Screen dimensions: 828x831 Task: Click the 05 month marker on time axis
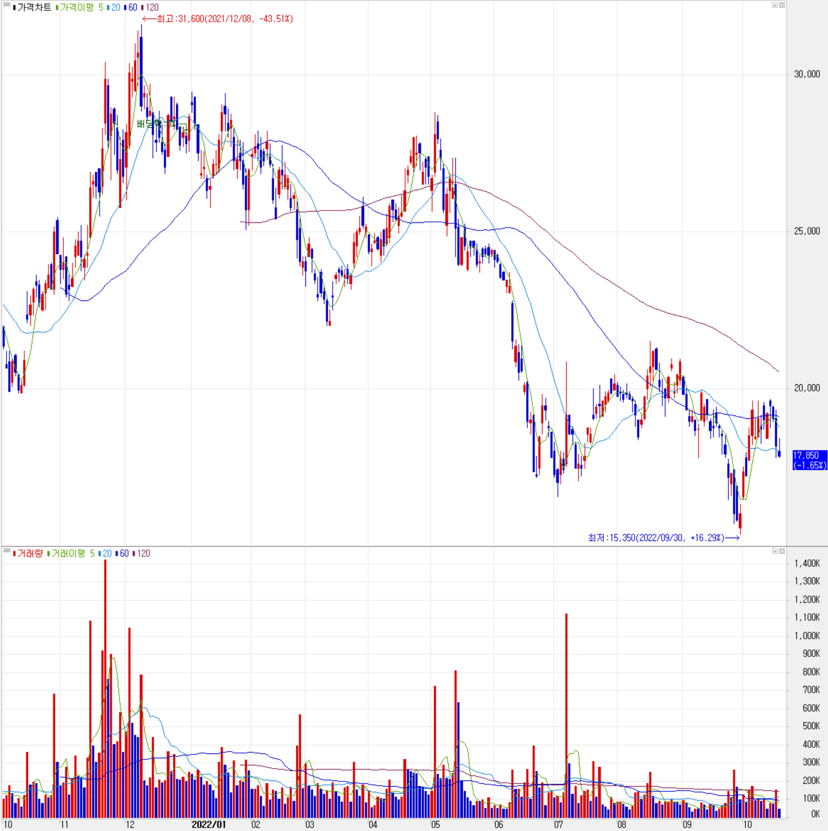point(435,825)
